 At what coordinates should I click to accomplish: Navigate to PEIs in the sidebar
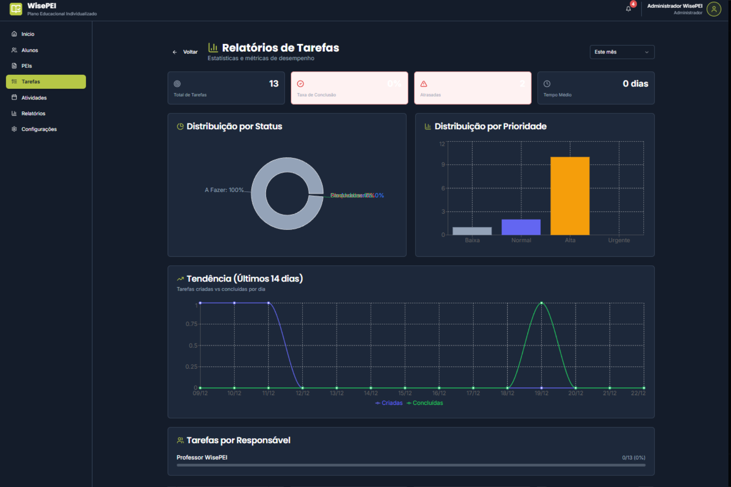click(27, 66)
